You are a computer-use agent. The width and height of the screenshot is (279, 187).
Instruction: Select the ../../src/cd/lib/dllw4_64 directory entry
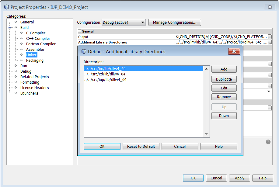tap(105, 74)
